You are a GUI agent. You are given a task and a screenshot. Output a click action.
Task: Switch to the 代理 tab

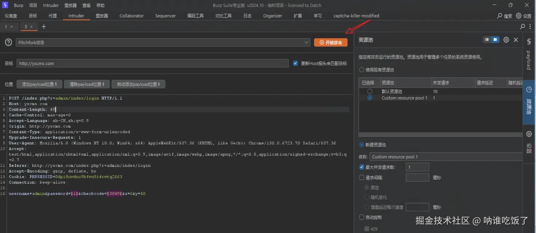click(x=53, y=16)
